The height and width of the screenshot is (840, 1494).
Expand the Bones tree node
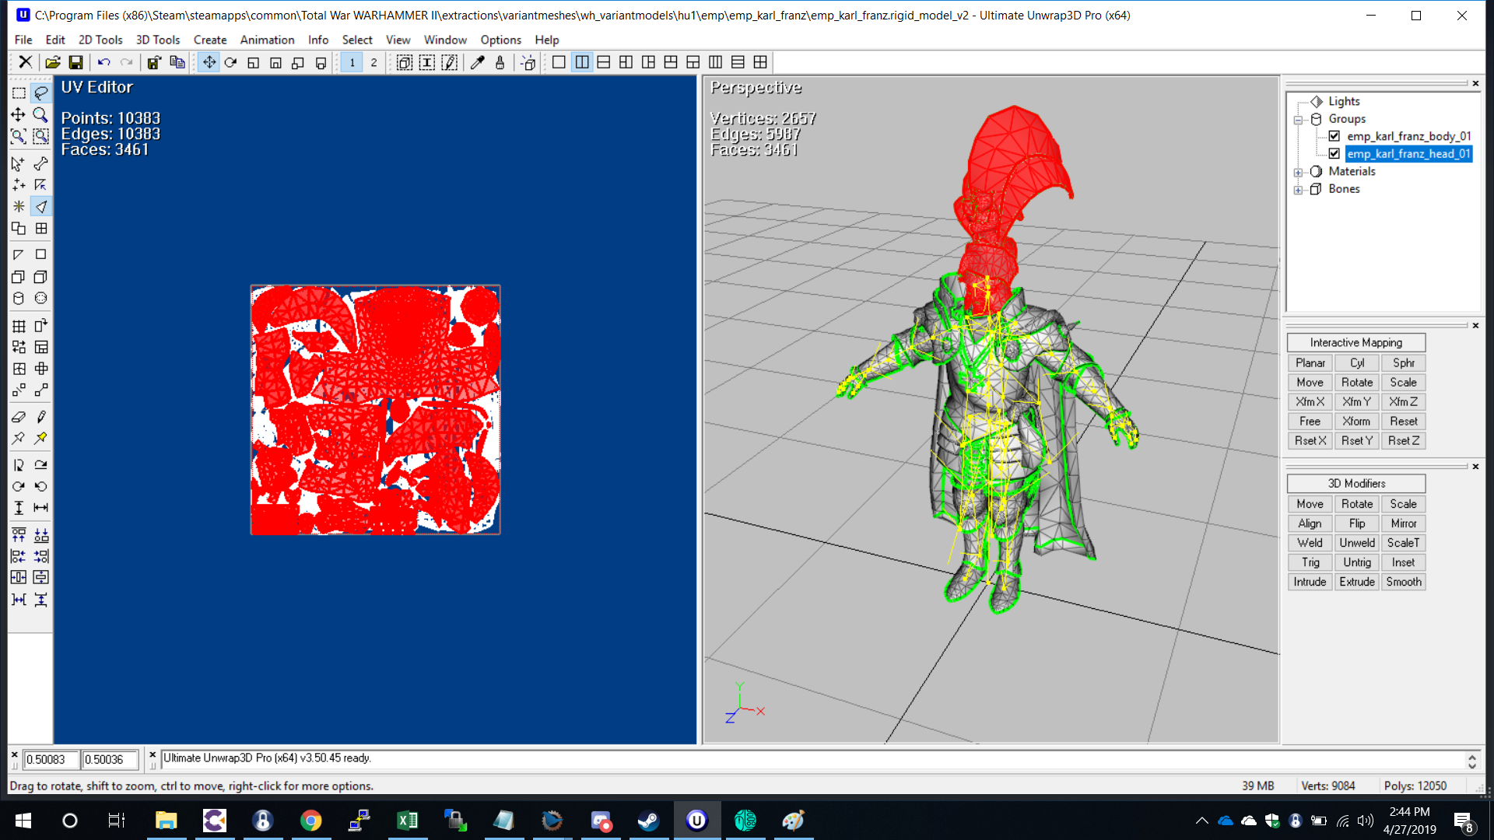[x=1298, y=190]
